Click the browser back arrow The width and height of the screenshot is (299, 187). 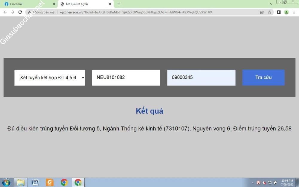click(x=5, y=12)
